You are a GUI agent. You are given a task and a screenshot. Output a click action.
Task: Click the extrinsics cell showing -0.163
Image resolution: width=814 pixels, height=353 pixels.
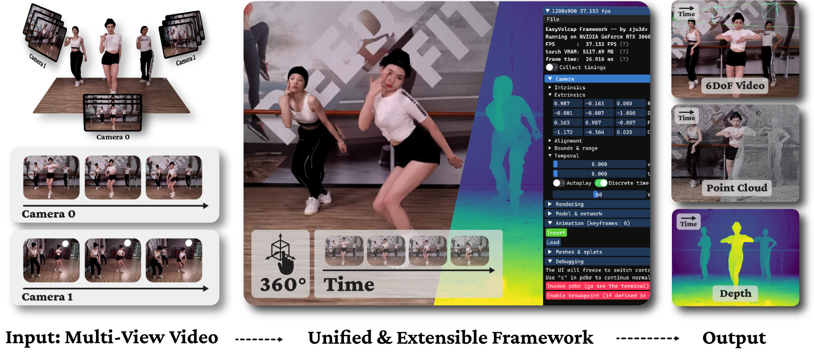598,103
